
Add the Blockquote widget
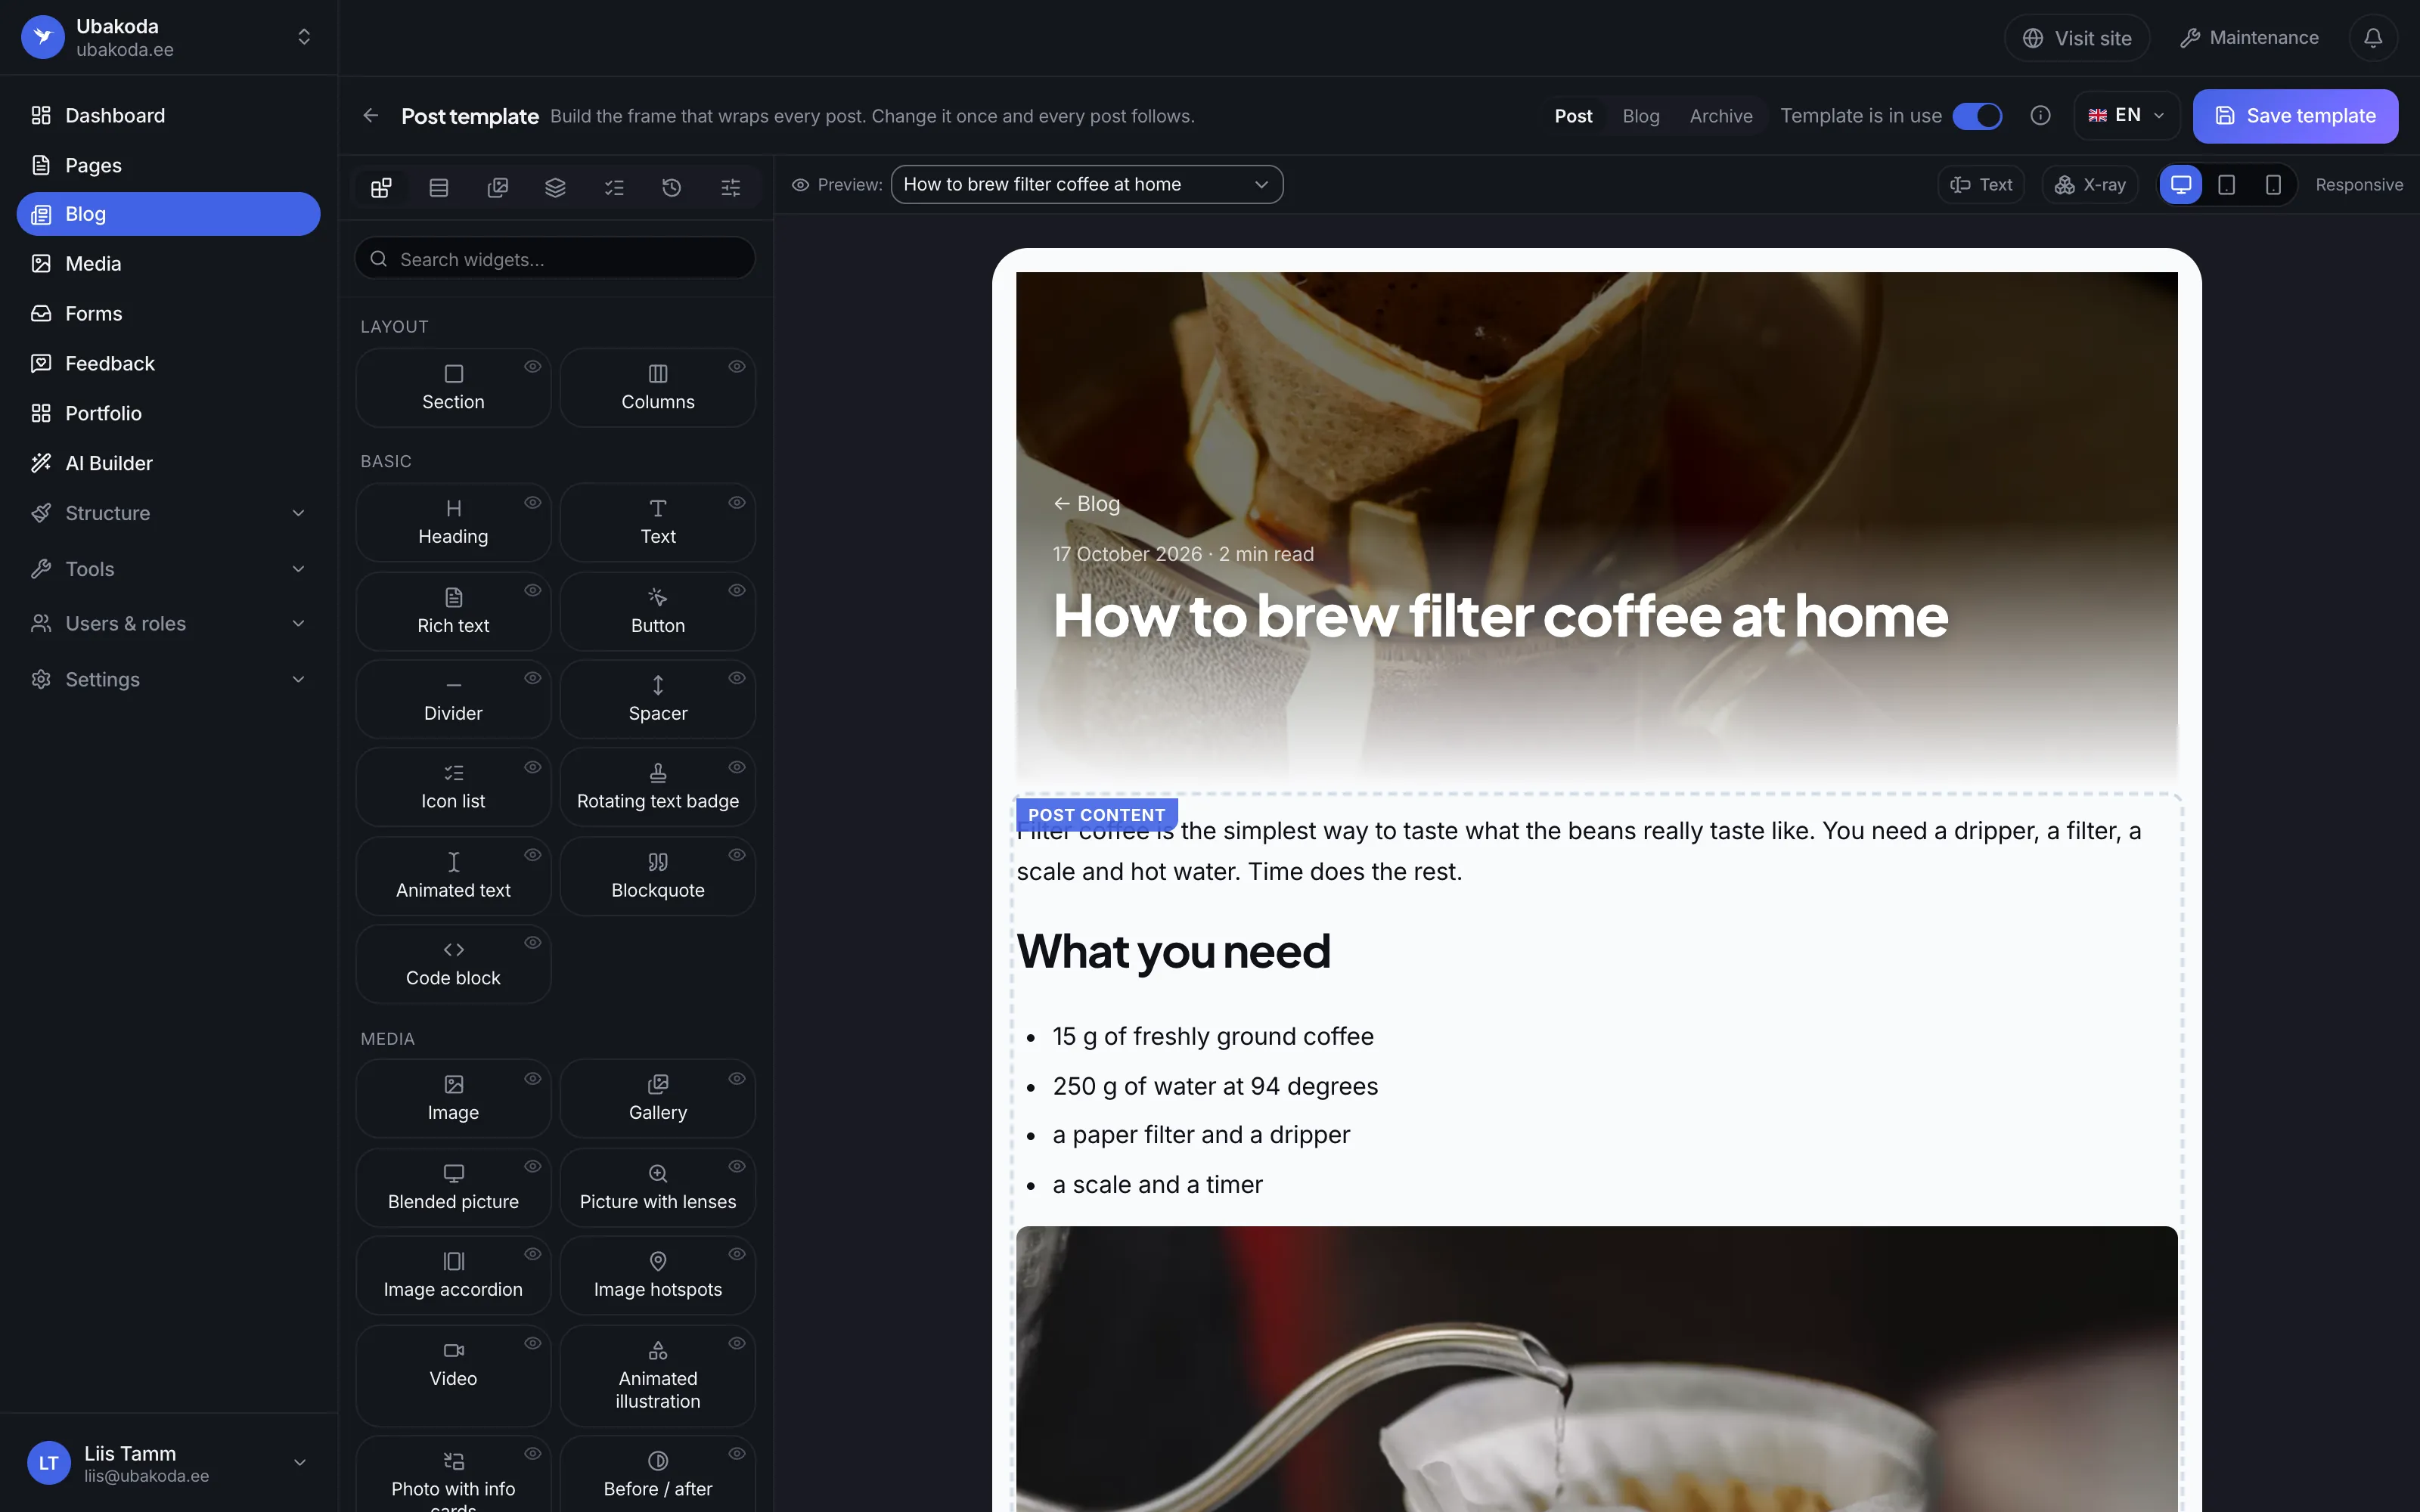[x=658, y=875]
